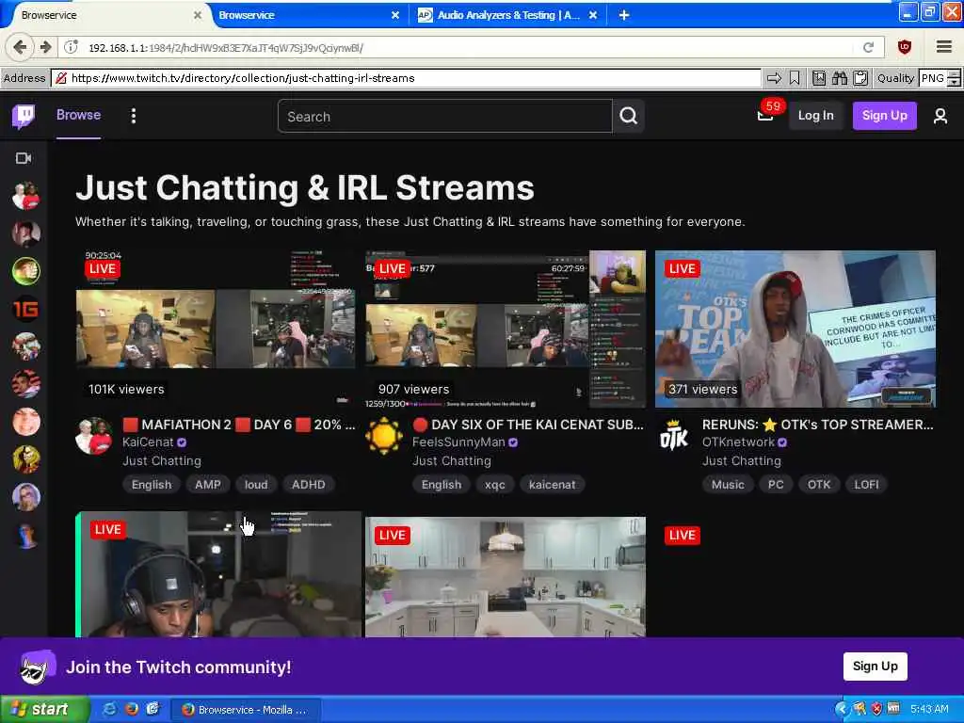This screenshot has height=723, width=964.
Task: Expand hidden system tray icons arrow
Action: click(842, 709)
